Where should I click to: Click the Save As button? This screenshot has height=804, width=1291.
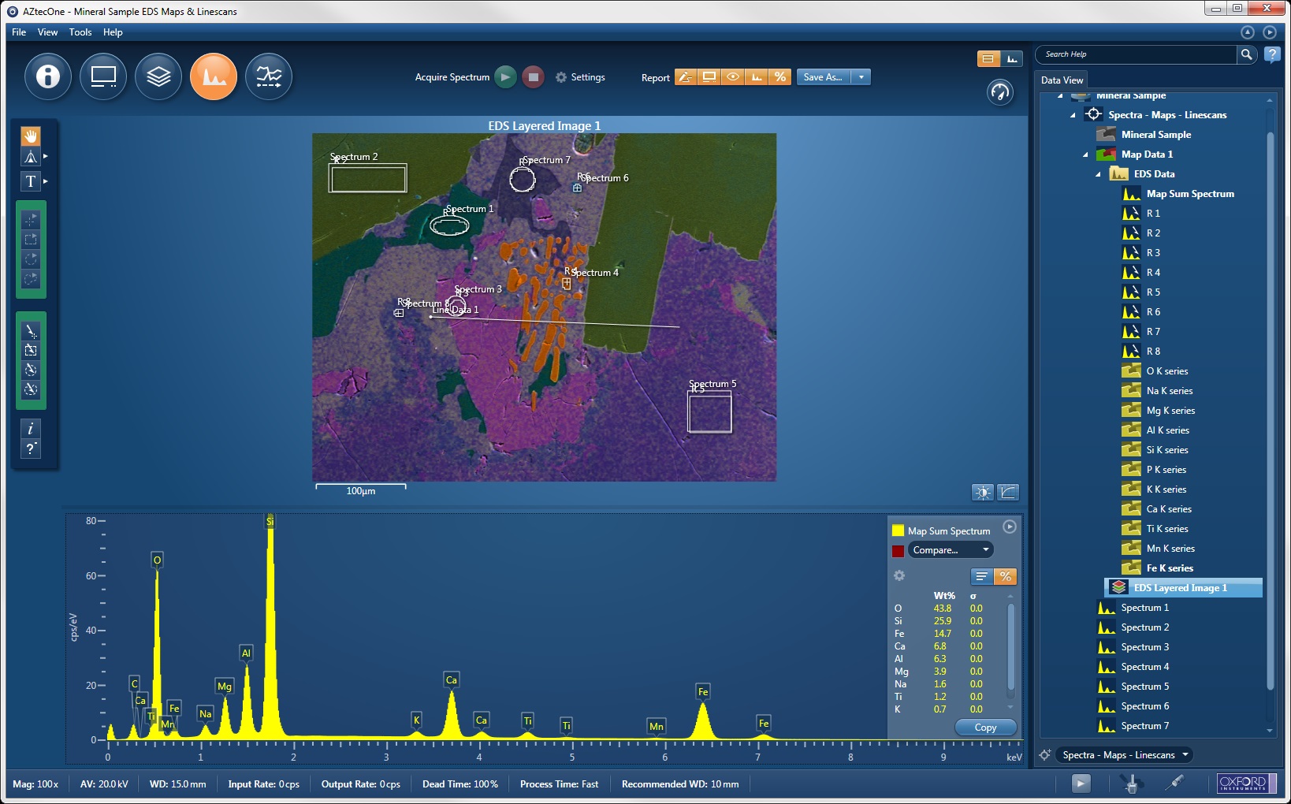(x=824, y=76)
